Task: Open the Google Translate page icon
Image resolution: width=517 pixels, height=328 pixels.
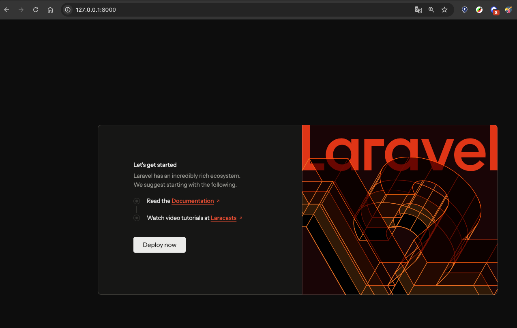Action: [418, 10]
